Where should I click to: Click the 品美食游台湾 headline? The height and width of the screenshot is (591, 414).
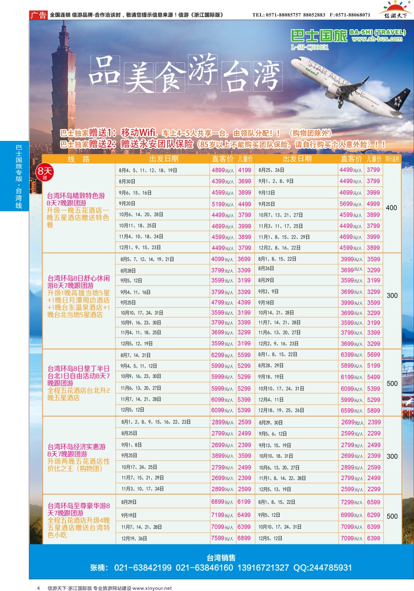click(186, 74)
